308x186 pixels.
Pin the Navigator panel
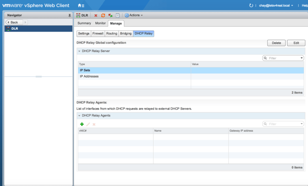click(69, 15)
